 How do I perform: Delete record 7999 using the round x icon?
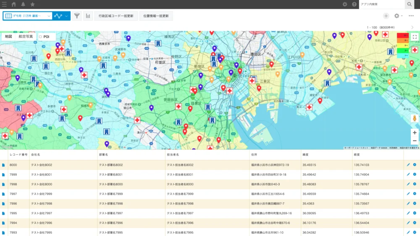tap(415, 175)
